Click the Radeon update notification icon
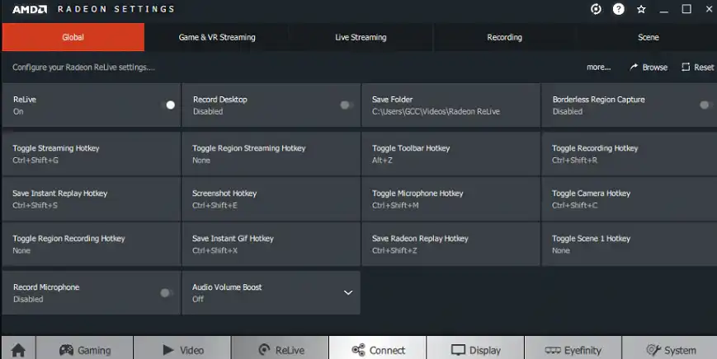 [596, 9]
